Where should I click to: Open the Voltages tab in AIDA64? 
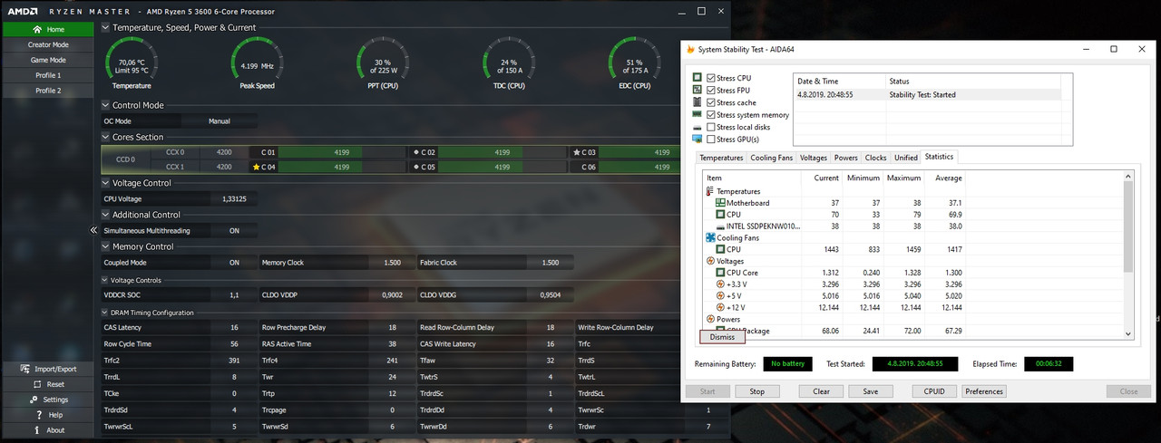(814, 158)
